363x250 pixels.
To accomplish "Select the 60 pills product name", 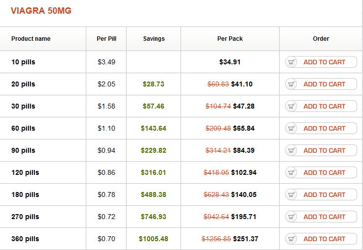I will 23,128.
